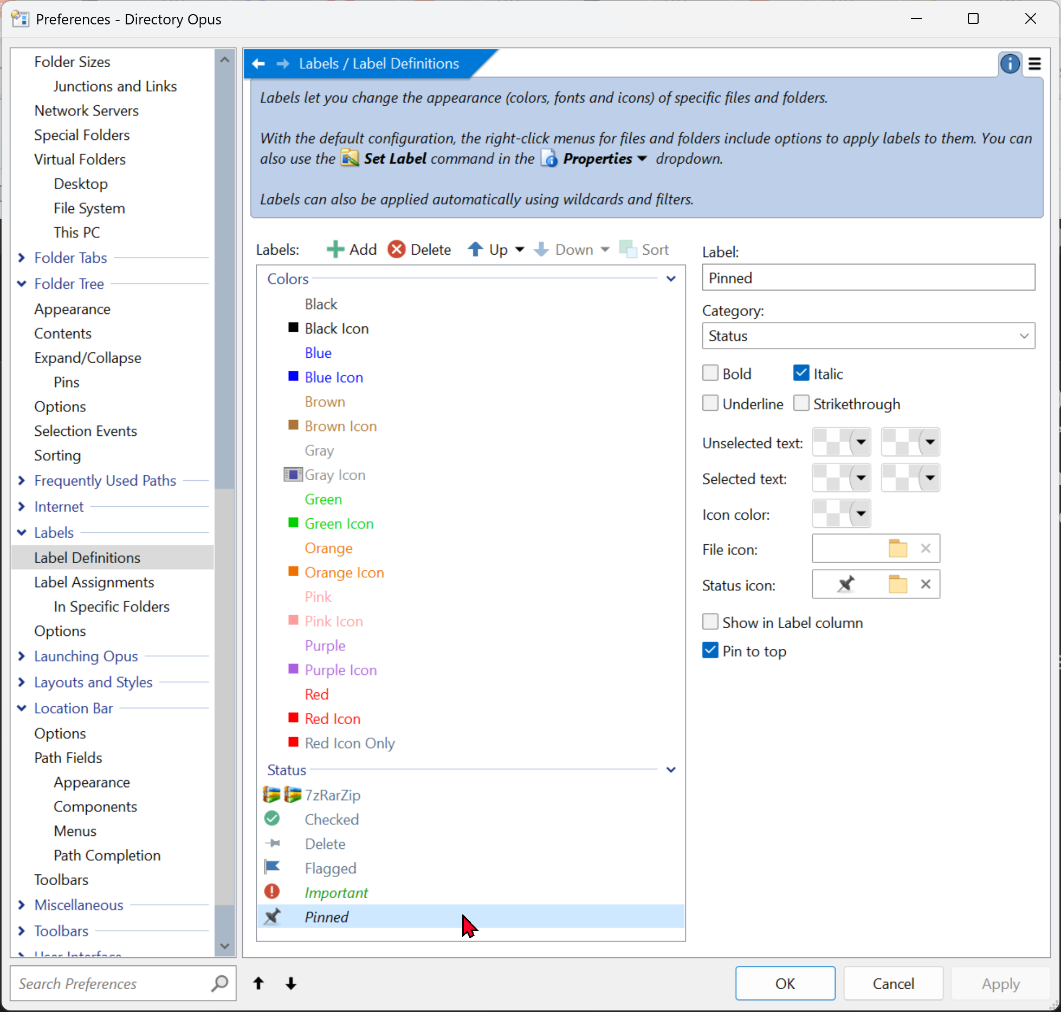
Task: Click the search magnifier icon
Action: pos(219,983)
